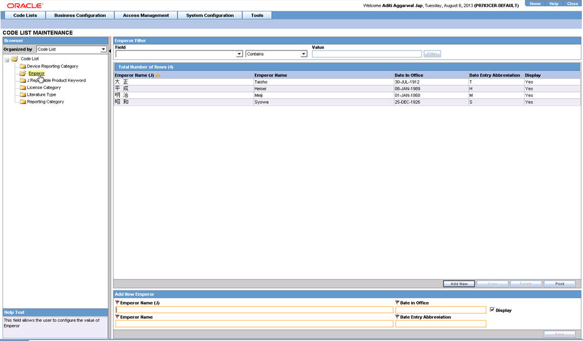Open the Business Configuration menu

80,15
